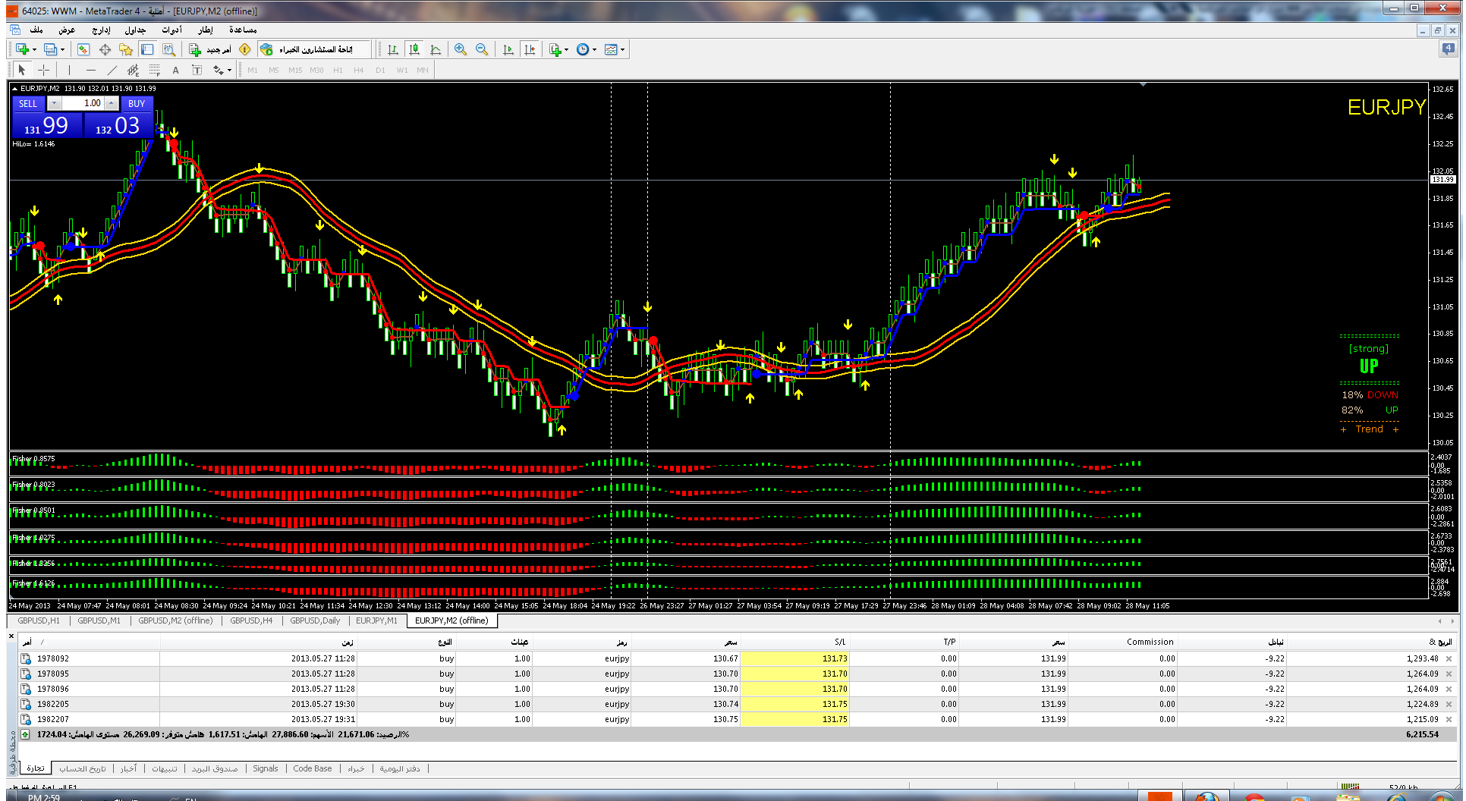
Task: Collapse the one-click trading panel triangle
Action: pos(14,89)
